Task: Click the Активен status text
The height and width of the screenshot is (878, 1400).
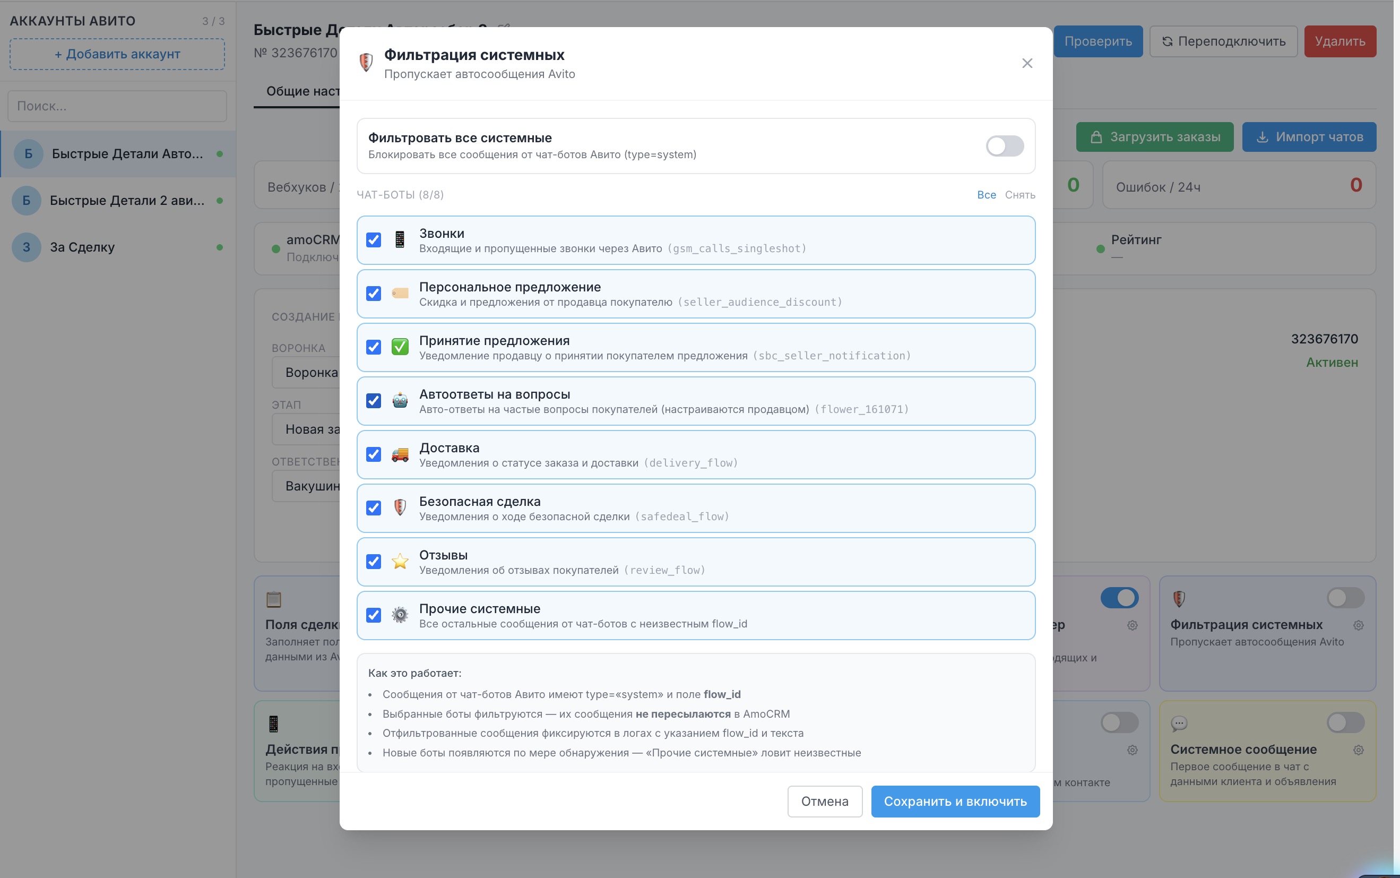Action: point(1332,363)
